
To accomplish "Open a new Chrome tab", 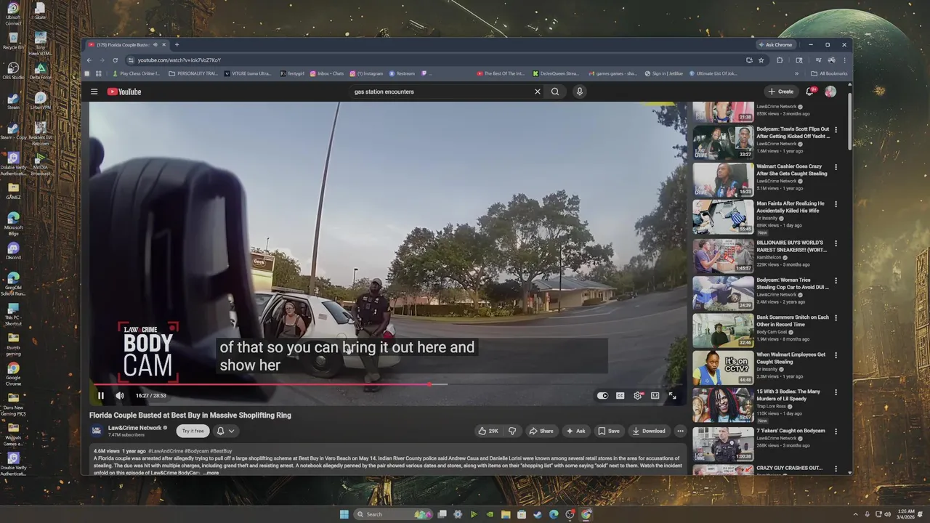I will coord(177,44).
